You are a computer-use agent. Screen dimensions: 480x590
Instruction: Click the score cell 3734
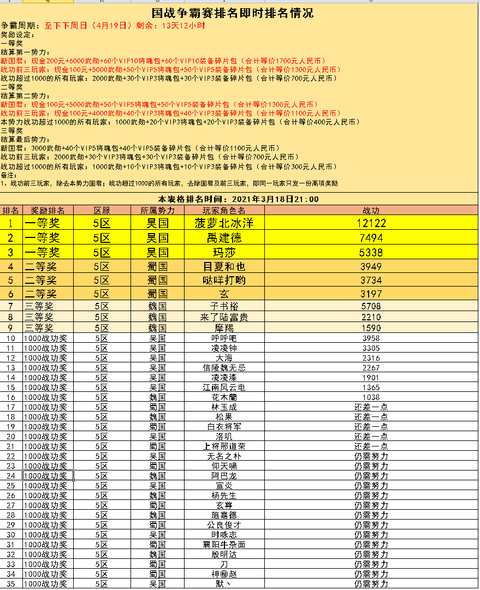[371, 281]
